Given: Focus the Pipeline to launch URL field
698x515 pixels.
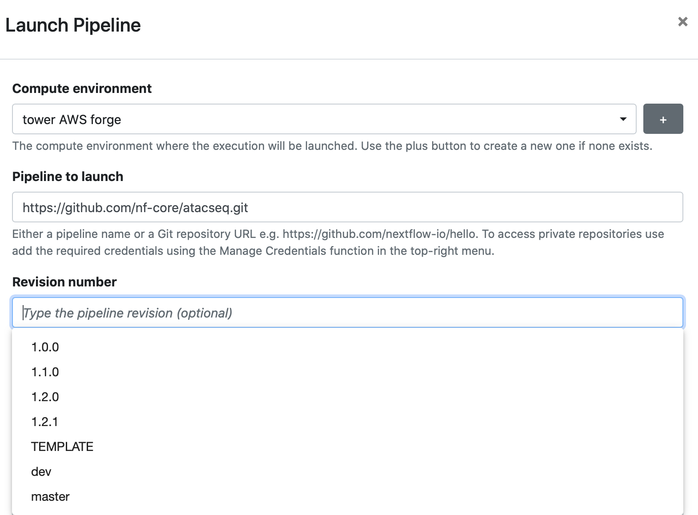Looking at the screenshot, I should coord(347,207).
